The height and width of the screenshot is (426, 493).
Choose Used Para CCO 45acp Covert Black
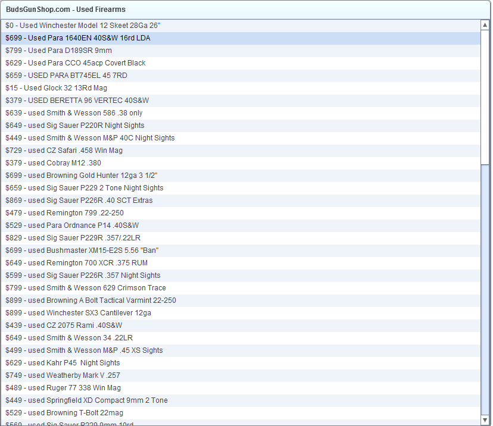241,63
